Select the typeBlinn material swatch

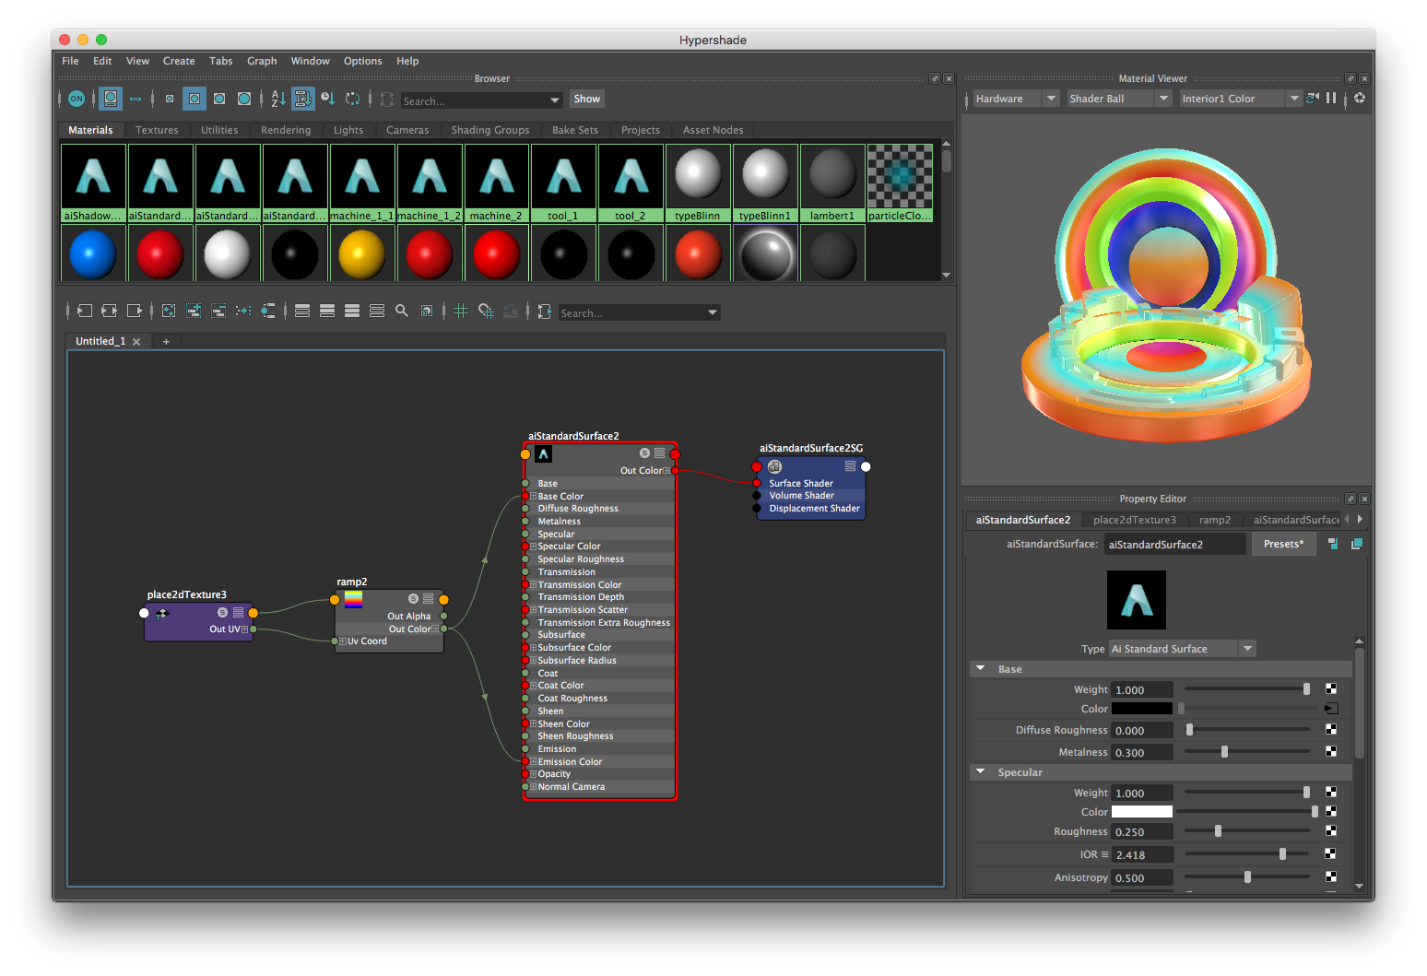pos(698,183)
